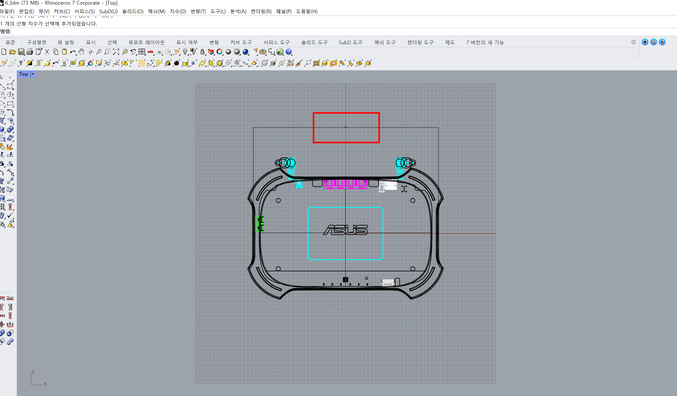Image resolution: width=677 pixels, height=396 pixels.
Task: Toggle the Lock objects padlock icon
Action: [x=202, y=52]
